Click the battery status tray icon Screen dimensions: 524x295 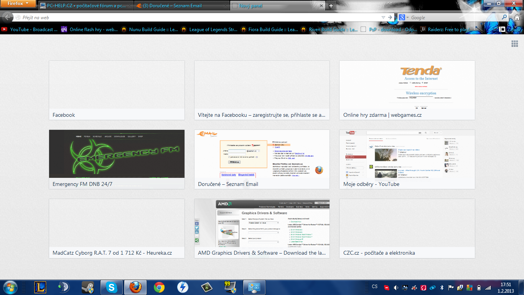(479, 287)
